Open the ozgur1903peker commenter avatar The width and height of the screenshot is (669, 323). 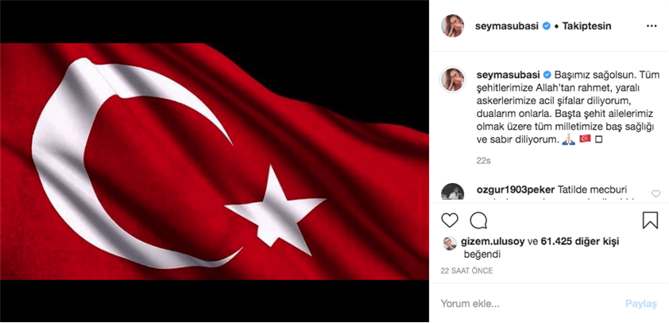[x=452, y=192]
